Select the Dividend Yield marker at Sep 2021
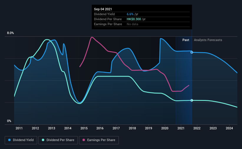The height and width of the screenshot is (149, 242). [192, 53]
